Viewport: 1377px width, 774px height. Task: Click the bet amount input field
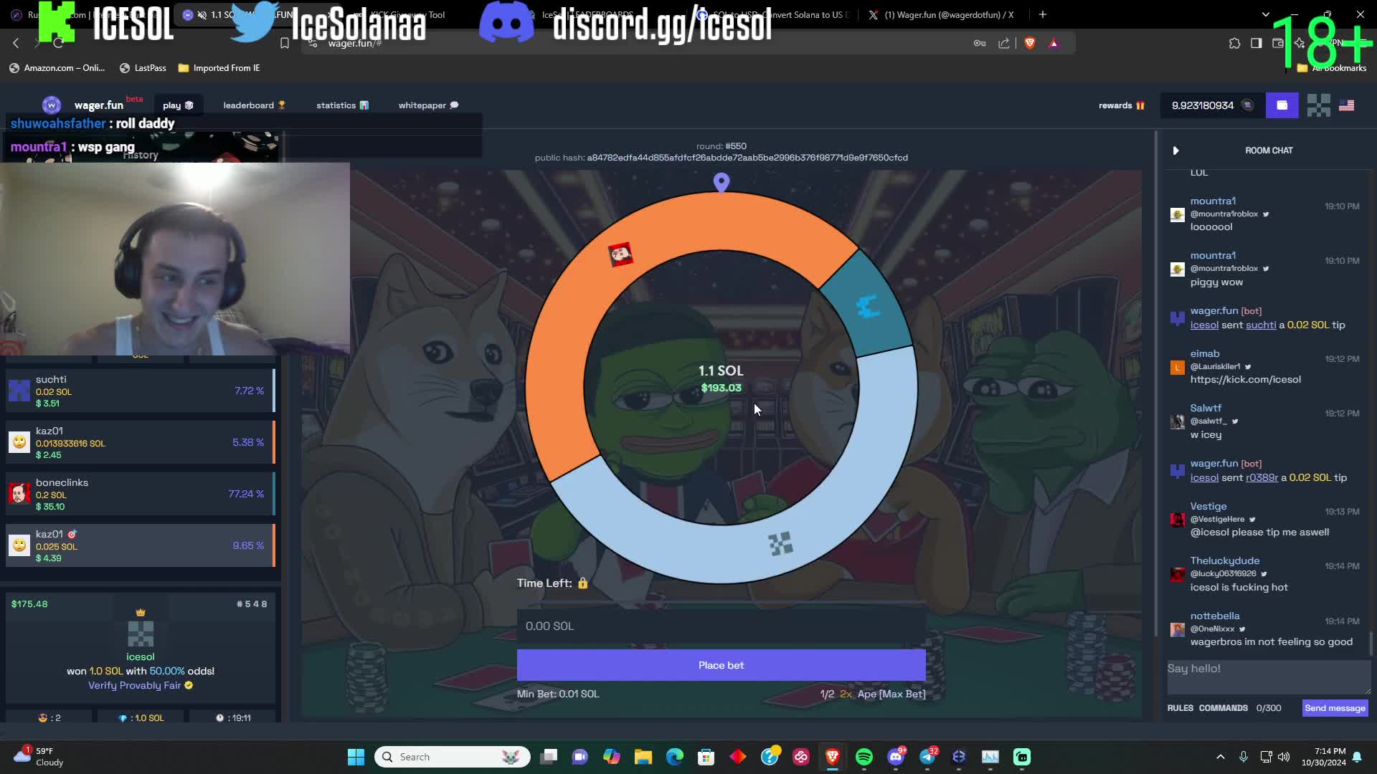point(721,626)
